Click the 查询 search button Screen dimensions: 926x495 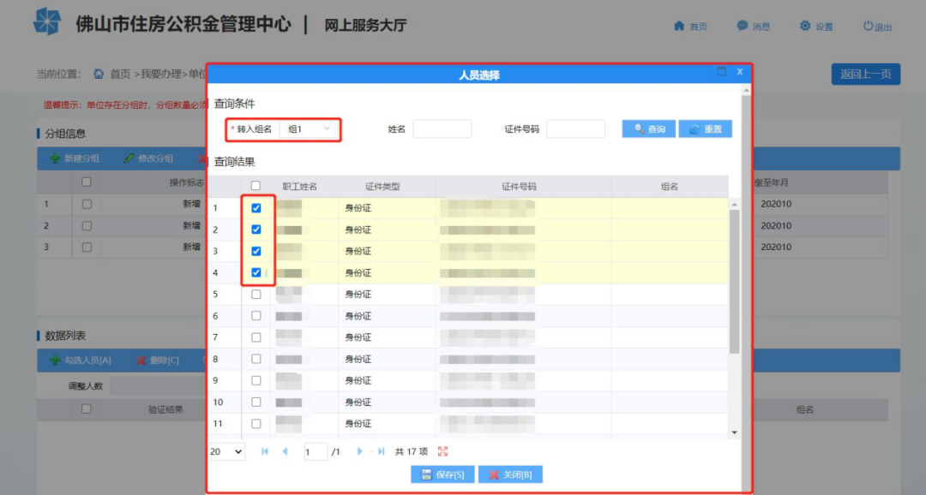[x=649, y=129]
